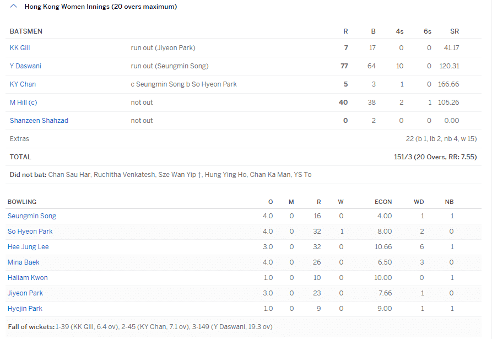Open KK Gill's player profile
The width and height of the screenshot is (492, 339).
coord(20,48)
